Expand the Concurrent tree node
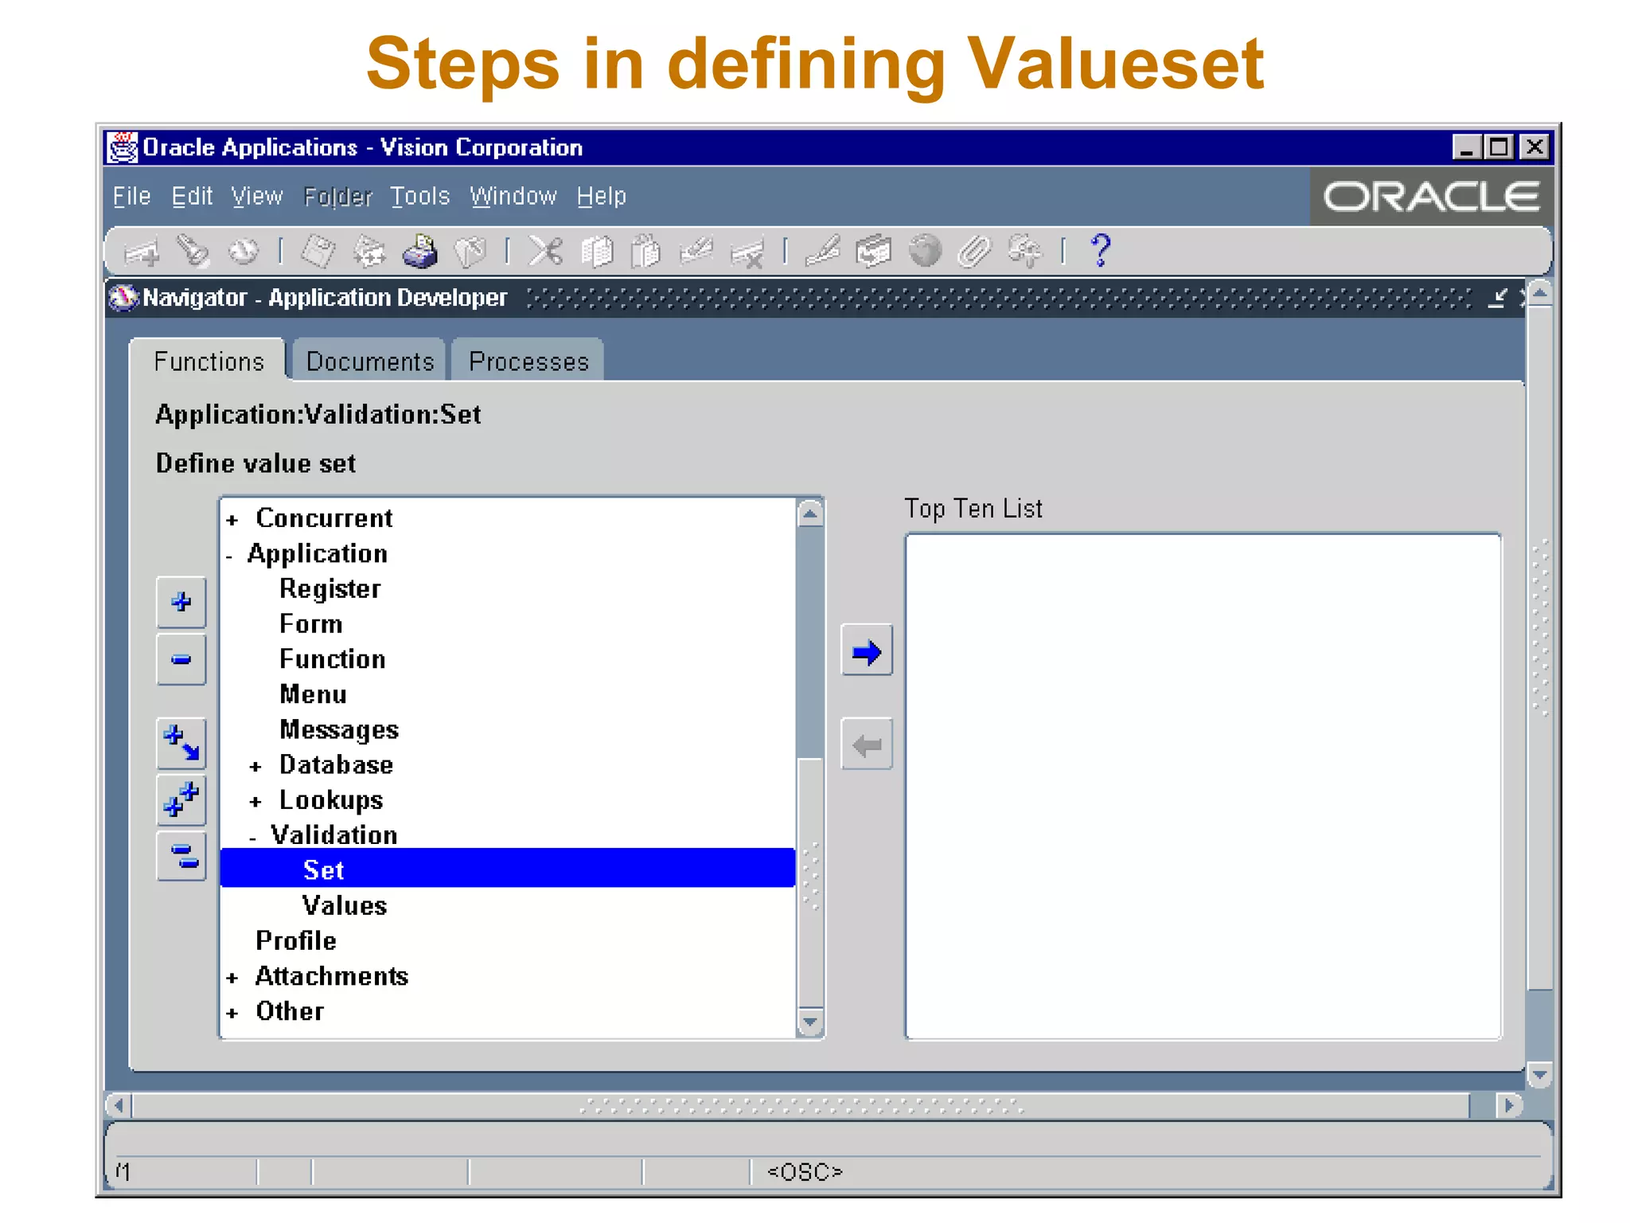This screenshot has width=1630, height=1223. (232, 520)
